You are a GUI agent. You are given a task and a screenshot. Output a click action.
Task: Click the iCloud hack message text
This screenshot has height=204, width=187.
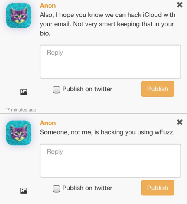point(107,24)
